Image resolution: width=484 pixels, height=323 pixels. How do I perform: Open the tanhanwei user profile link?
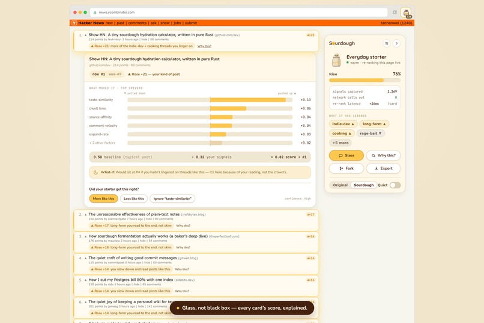coord(396,23)
